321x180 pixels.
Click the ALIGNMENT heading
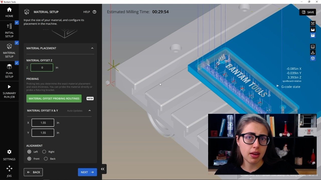click(34, 146)
